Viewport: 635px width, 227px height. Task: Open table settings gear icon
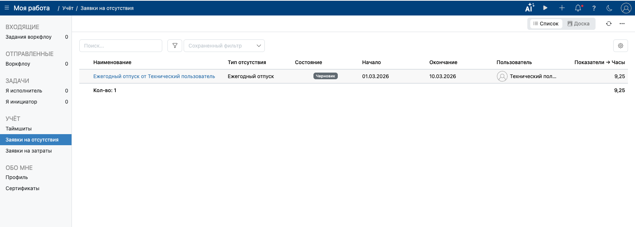click(620, 46)
